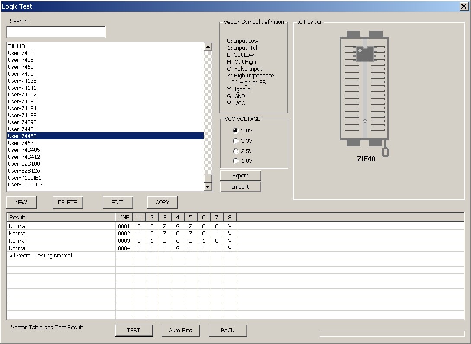Set VCC voltage to 1.8V
The image size is (471, 344).
(x=236, y=161)
